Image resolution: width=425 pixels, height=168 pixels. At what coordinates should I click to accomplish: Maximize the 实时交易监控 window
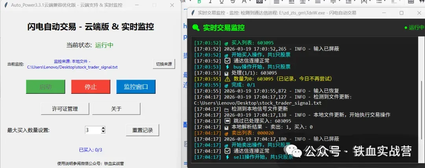pyautogui.click(x=401, y=13)
